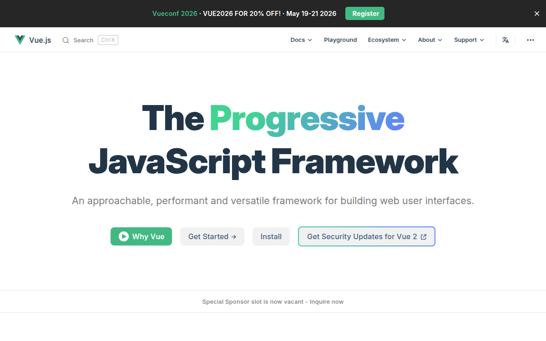Expand the Ecosystem dropdown menu
Screen dimensions: 546x341
pyautogui.click(x=387, y=40)
